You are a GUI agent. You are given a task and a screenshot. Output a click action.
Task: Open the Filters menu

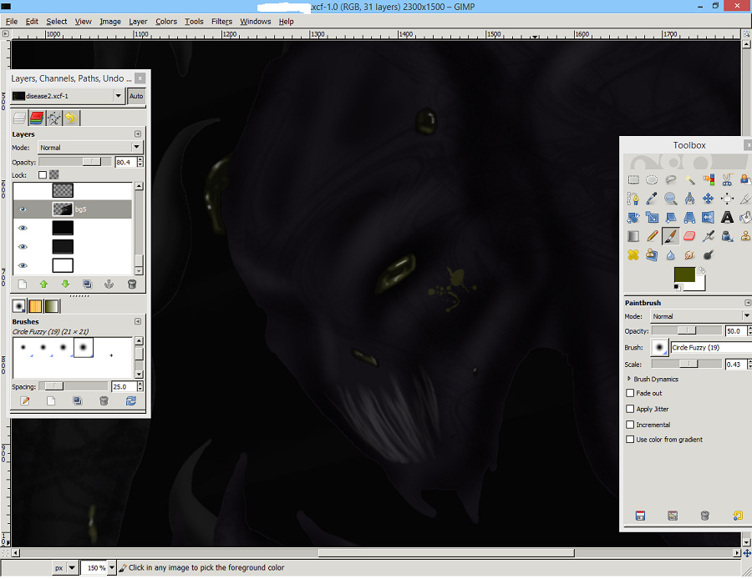coord(221,22)
